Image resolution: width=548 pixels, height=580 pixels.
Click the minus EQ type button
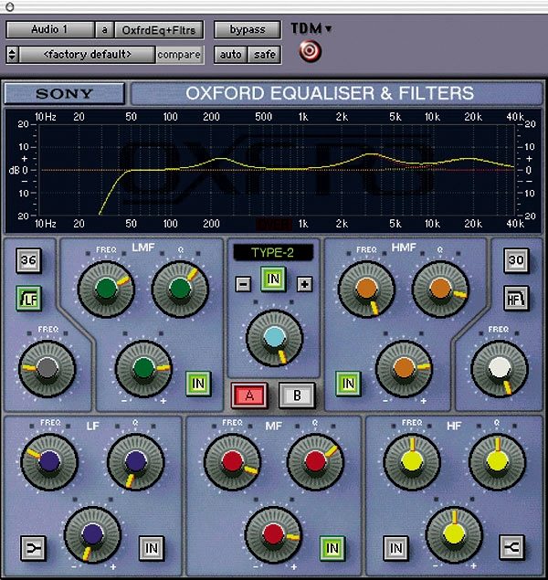tap(243, 284)
